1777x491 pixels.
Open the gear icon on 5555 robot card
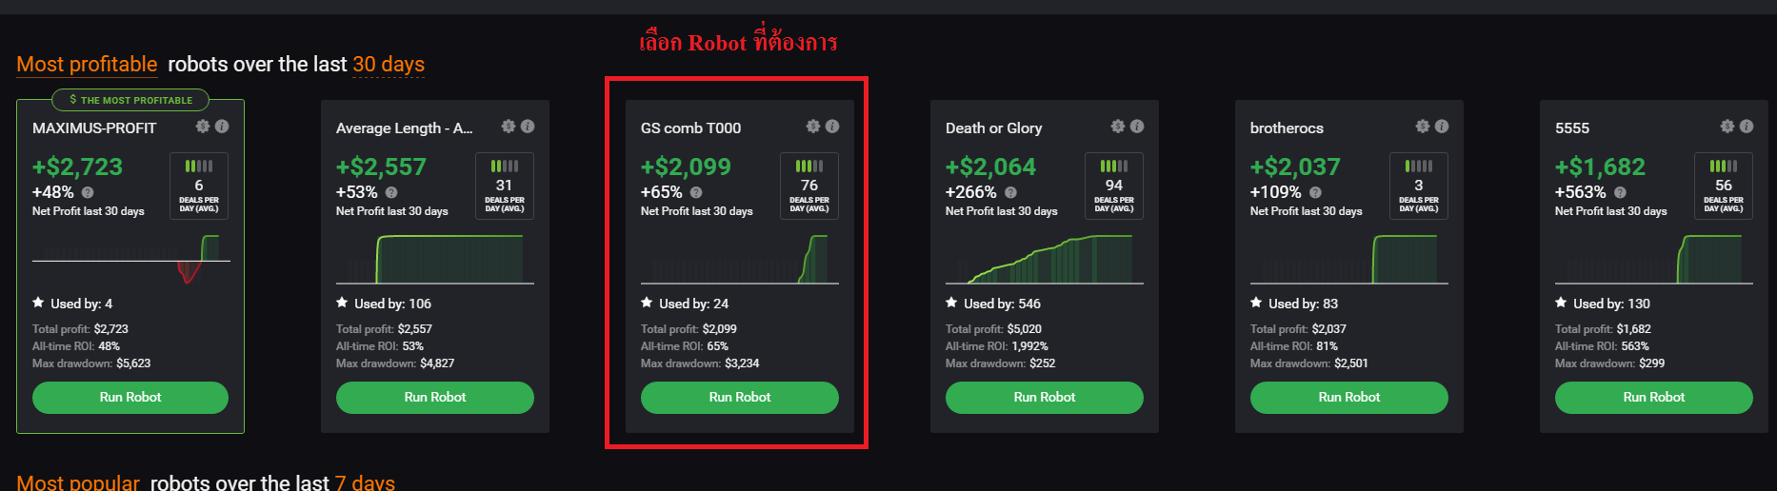click(x=1727, y=126)
